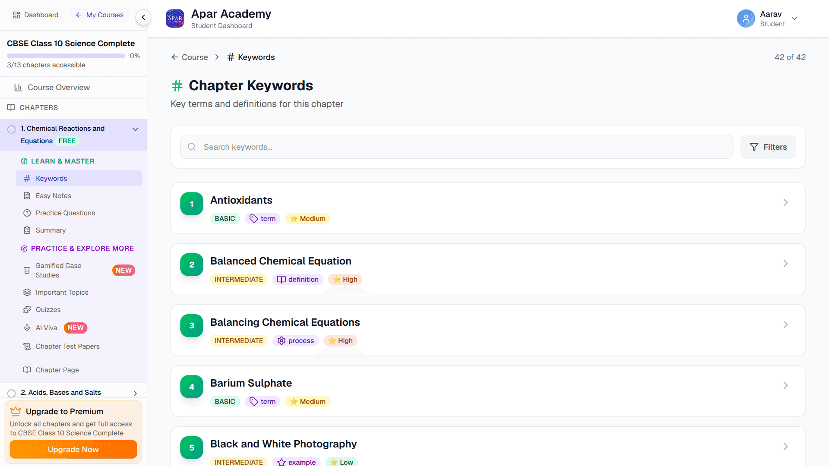Click the "42 of 42" counter text
Screen dimensions: 829x466
click(790, 57)
